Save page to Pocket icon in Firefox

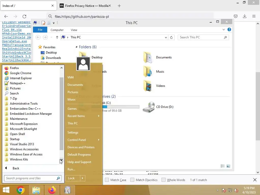point(236,16)
